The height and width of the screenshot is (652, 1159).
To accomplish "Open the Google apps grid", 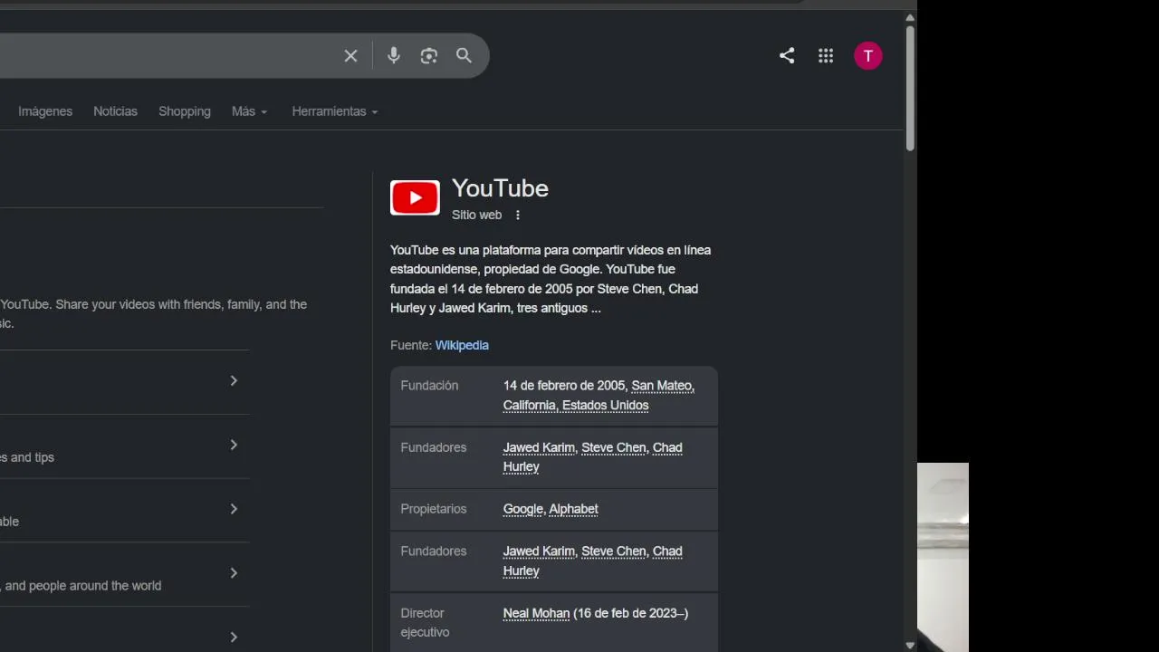I will click(x=826, y=56).
